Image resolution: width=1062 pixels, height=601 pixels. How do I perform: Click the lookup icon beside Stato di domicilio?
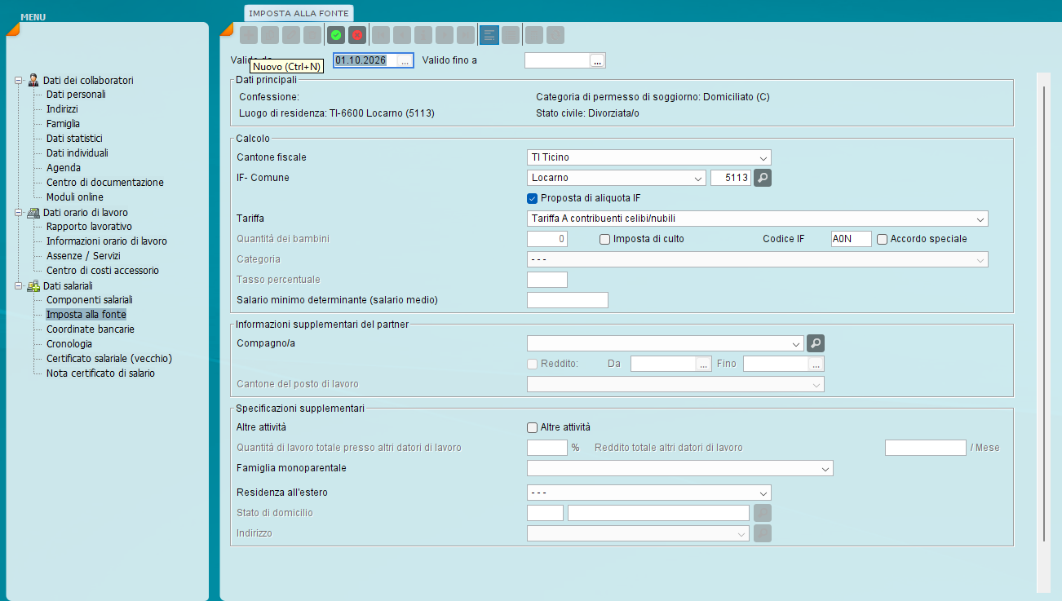pos(763,513)
